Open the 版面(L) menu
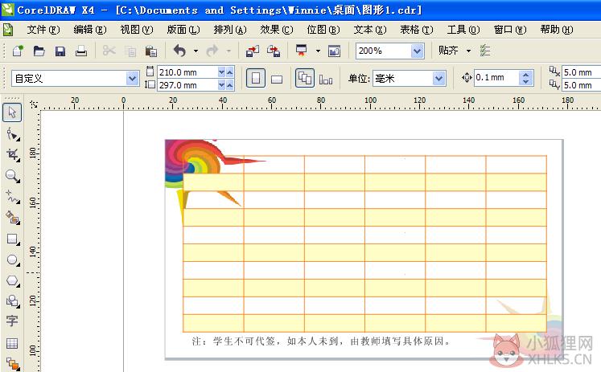Viewport: 601px width, 372px height. click(x=183, y=30)
